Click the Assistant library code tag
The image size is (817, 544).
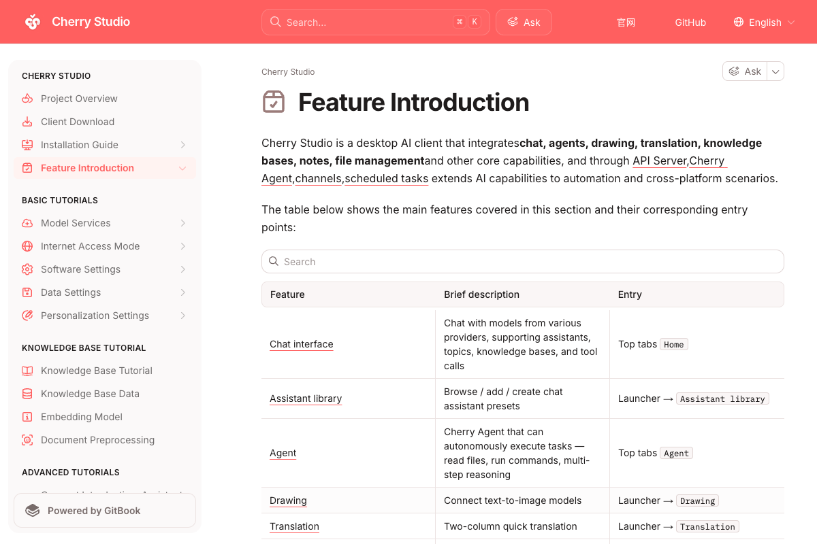tap(722, 399)
